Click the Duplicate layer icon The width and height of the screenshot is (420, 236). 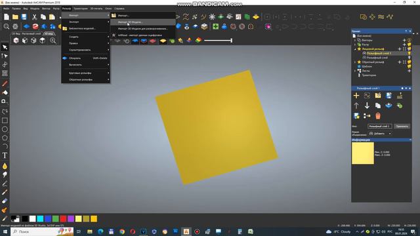378,106
